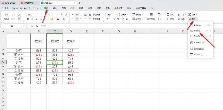
Task: Open the Worksheet (工作表) dropdown
Action: (138, 19)
